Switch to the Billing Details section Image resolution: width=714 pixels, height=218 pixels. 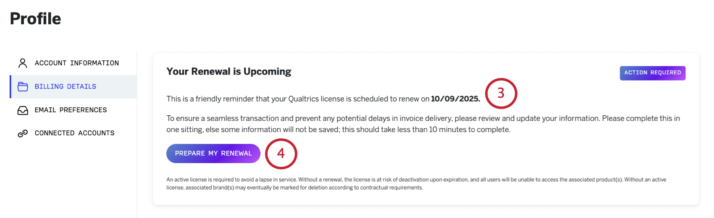tap(73, 87)
